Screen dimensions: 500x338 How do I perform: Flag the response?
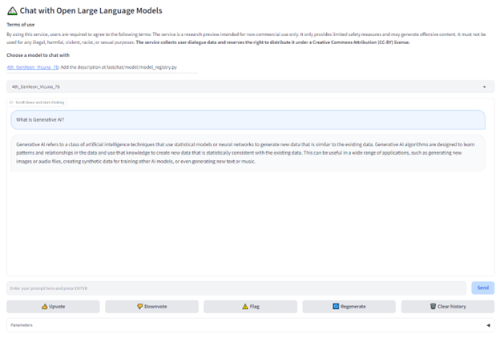pyautogui.click(x=250, y=307)
